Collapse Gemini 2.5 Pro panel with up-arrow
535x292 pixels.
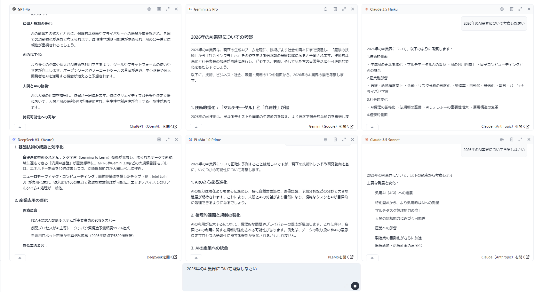[x=196, y=127]
